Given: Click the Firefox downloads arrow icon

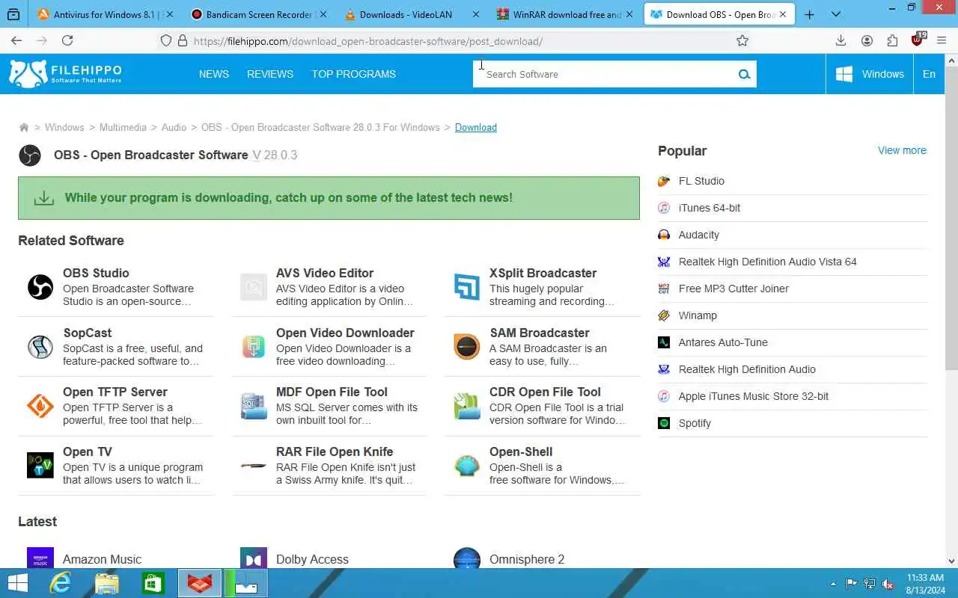Looking at the screenshot, I should point(840,41).
